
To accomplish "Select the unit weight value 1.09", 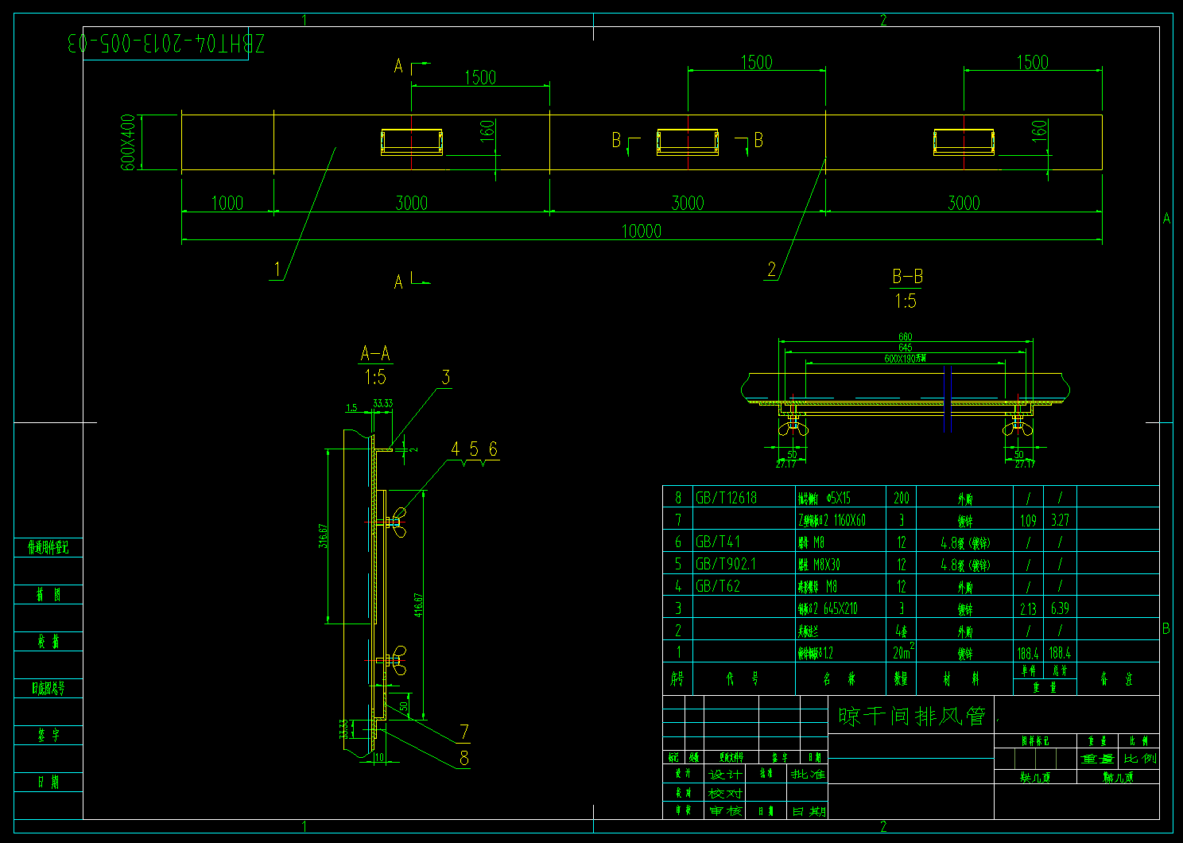I will (1028, 520).
